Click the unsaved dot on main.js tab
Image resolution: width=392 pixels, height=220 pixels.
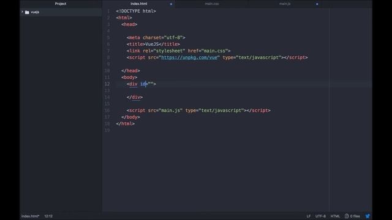pos(317,4)
